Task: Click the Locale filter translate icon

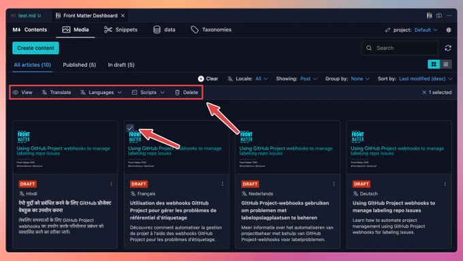Action: 230,79
